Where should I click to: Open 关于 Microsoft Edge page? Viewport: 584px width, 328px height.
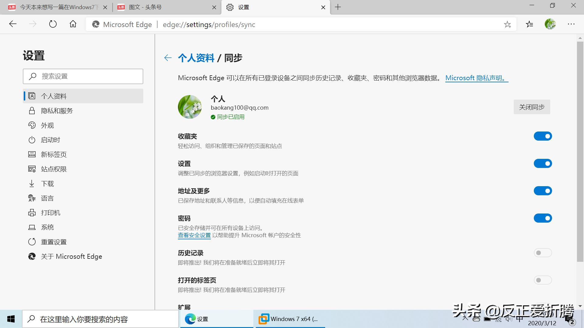71,256
